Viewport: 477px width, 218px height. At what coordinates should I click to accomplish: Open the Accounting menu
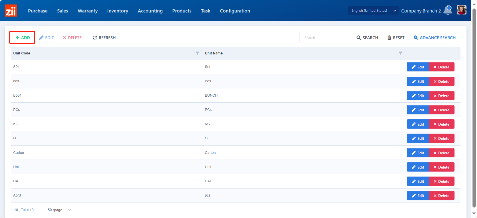(150, 11)
